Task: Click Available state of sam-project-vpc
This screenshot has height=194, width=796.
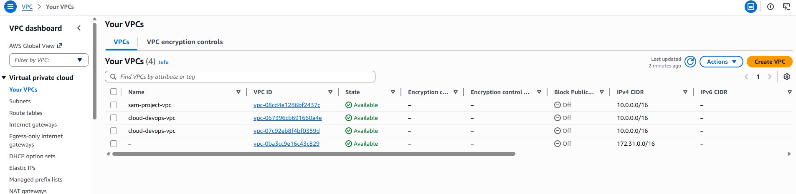Action: 362,105
